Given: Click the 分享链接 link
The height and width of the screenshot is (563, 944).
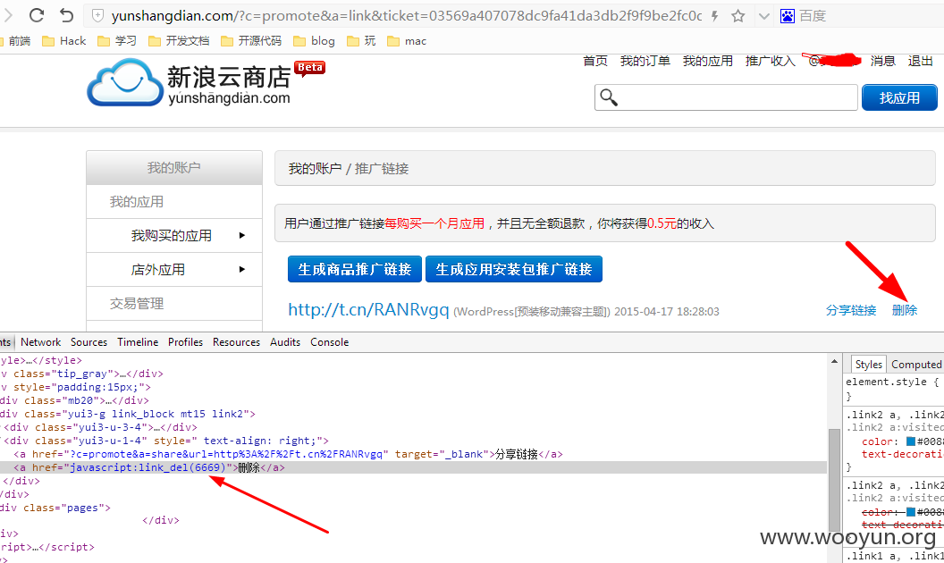Looking at the screenshot, I should point(851,310).
